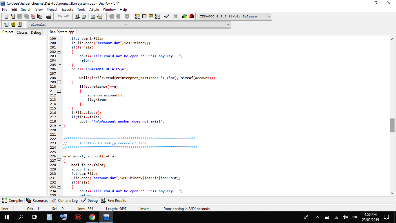Click the scroll-down arrow of the editor
The width and height of the screenshot is (396, 223).
pos(393,193)
